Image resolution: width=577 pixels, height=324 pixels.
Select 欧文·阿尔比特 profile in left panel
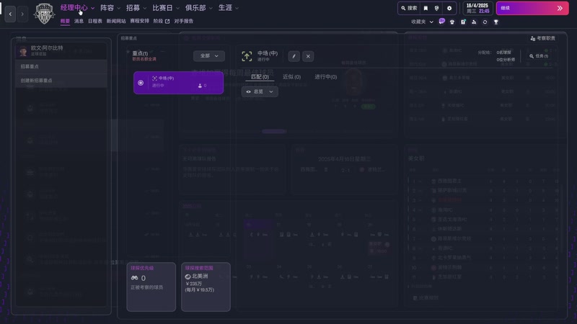tap(61, 50)
